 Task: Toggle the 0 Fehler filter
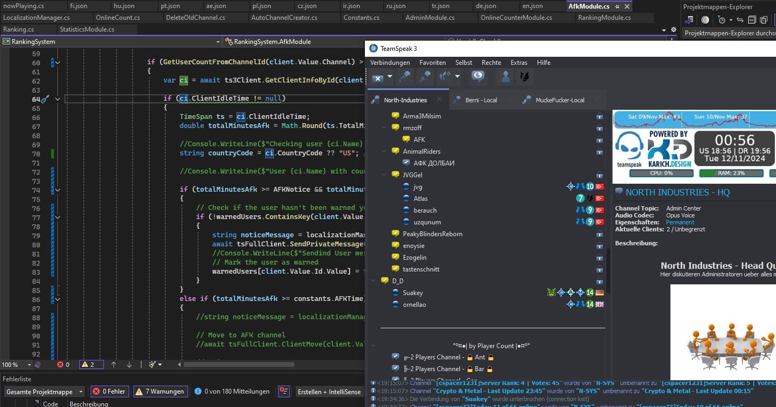109,391
